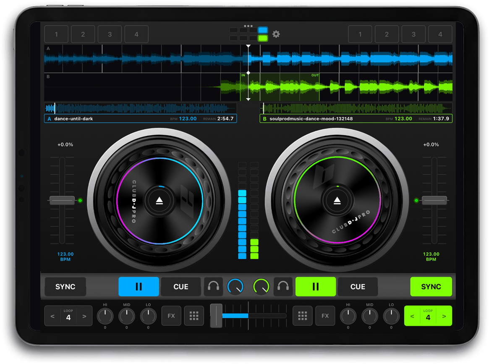
Task: Enable headphone cue for the left deck
Action: [213, 287]
